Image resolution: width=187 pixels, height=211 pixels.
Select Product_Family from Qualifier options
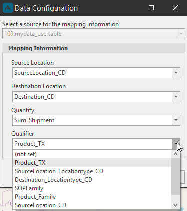point(92,197)
